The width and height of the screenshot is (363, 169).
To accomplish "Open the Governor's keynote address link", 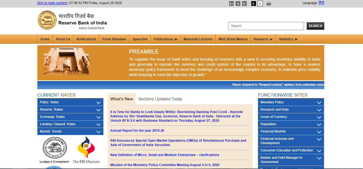I will [x=176, y=116].
